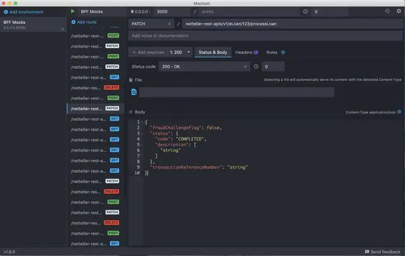Select the BFF Mocks environment in the sidebar
405x256 pixels.
(33, 25)
